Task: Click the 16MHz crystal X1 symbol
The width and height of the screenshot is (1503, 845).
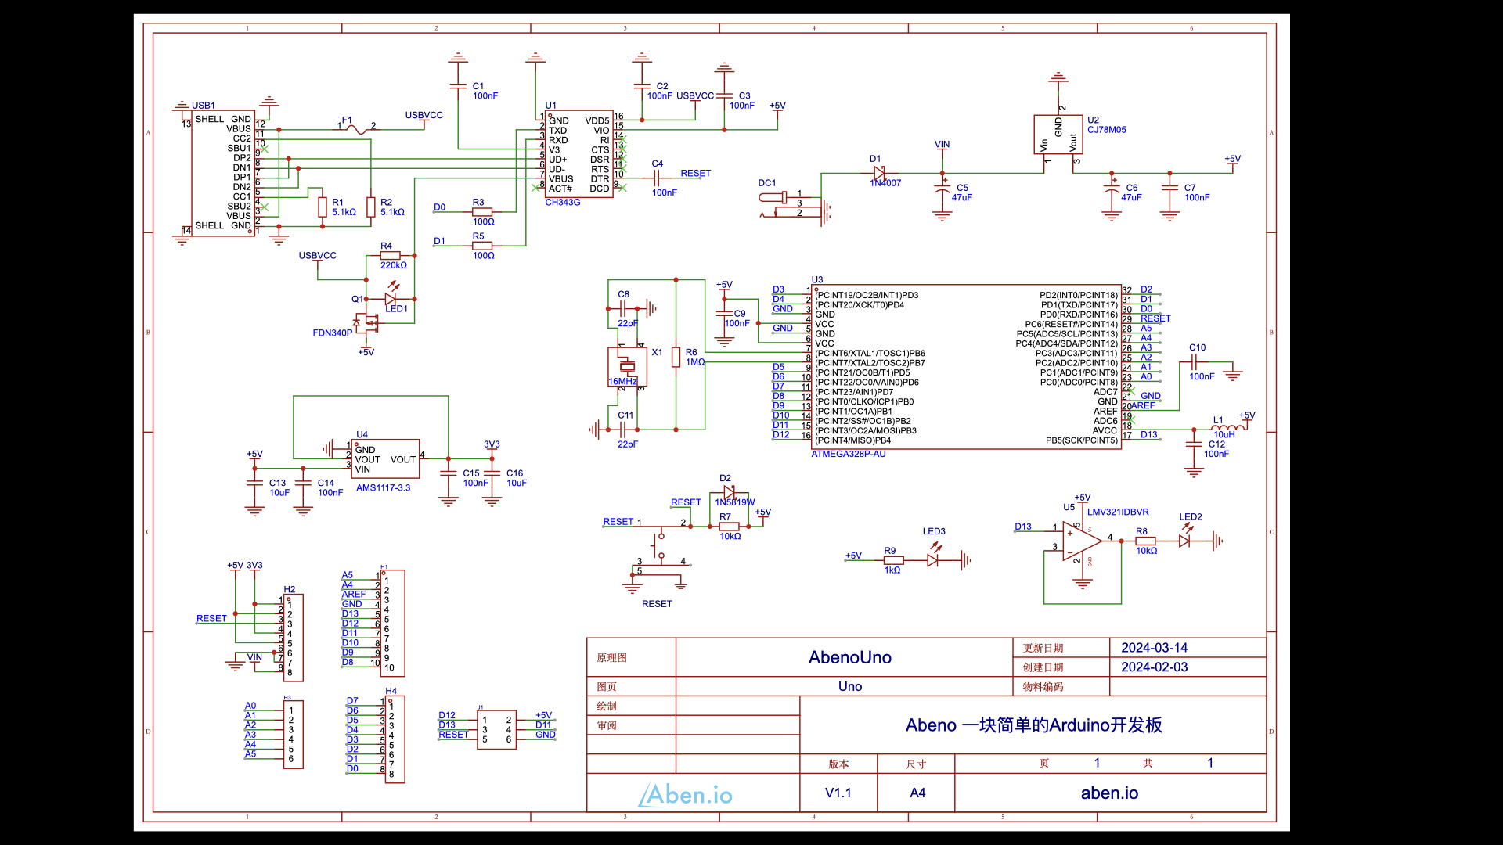Action: (627, 367)
